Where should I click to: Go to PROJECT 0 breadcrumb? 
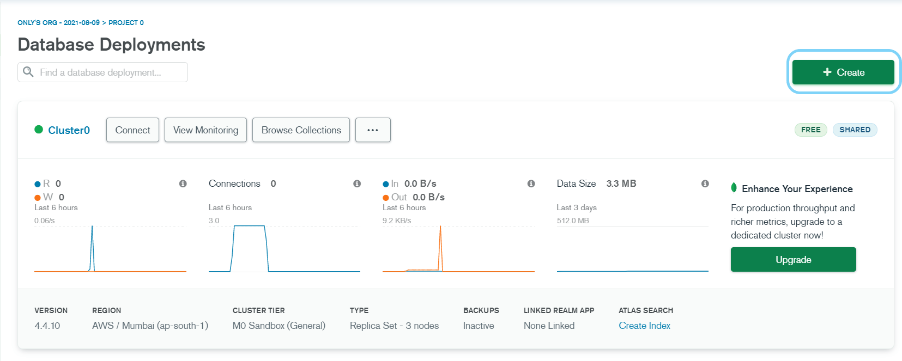[x=126, y=23]
